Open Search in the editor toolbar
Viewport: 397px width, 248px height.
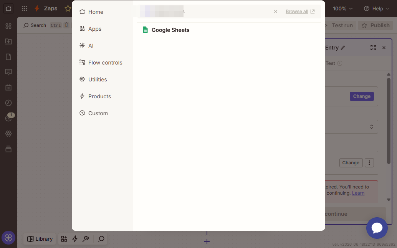pyautogui.click(x=35, y=25)
